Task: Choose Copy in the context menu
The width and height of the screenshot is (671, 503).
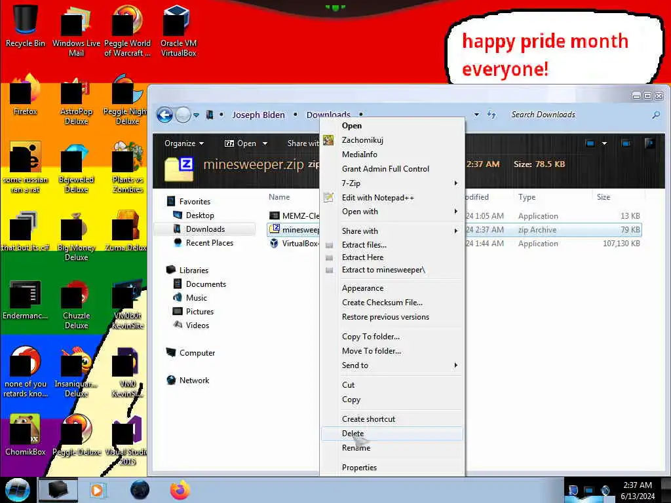Action: pos(392,400)
